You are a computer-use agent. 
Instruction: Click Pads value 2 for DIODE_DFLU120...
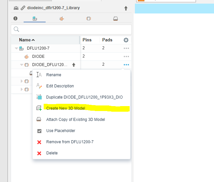[103, 64]
